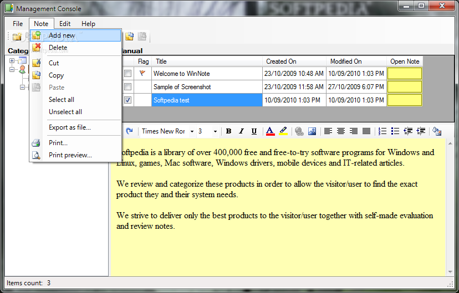Toggle underline formatting
459x293 pixels.
[x=254, y=131]
